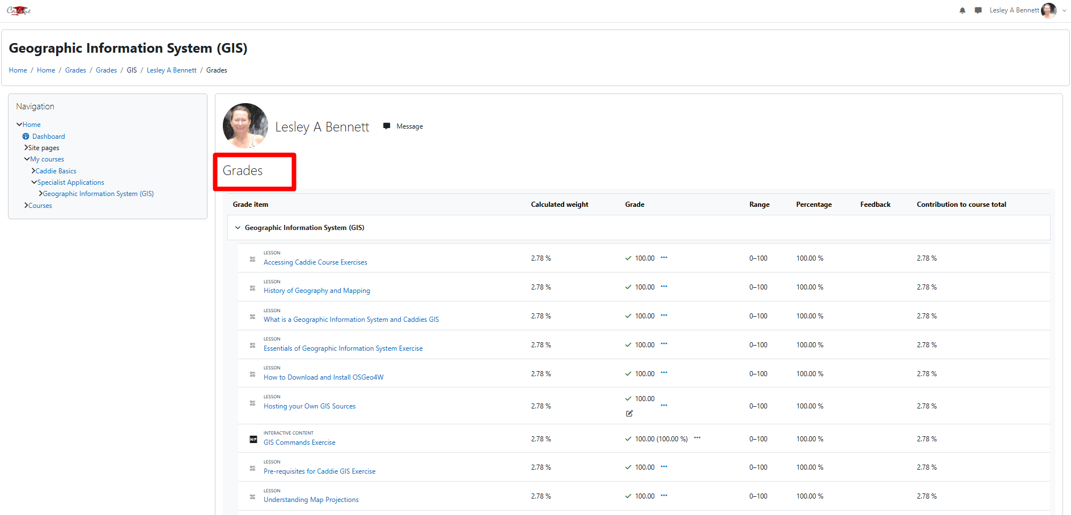
Task: Expand the Caddie Basics tree node
Action: coord(33,171)
